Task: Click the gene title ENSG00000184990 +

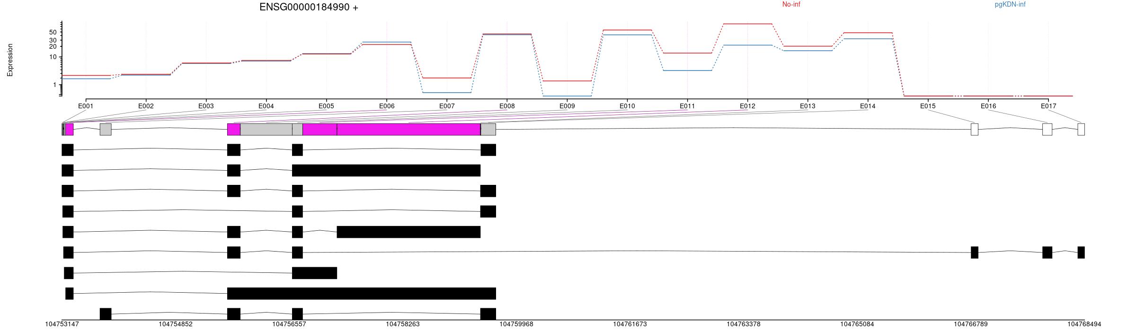Action: pos(309,7)
